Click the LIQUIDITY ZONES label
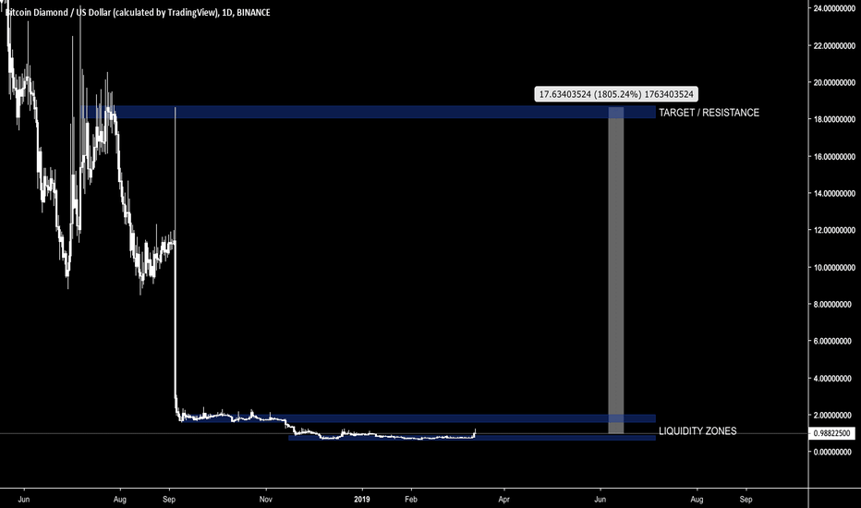861x508 pixels. [697, 431]
